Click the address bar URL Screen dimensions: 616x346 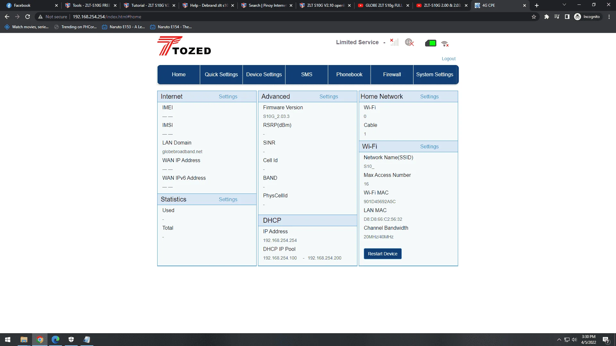point(107,17)
